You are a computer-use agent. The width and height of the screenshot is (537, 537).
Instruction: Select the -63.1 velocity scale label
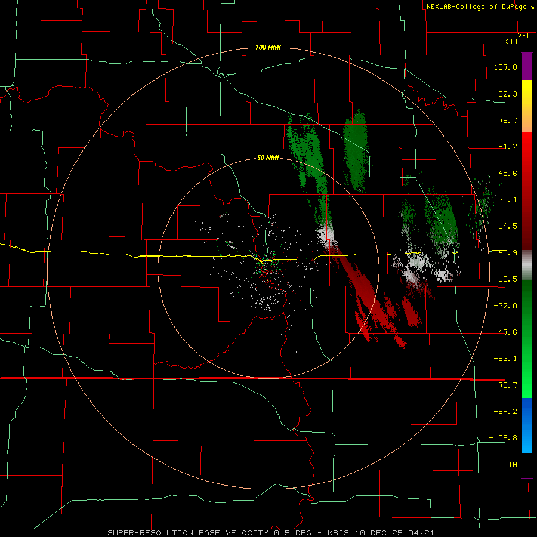point(505,359)
